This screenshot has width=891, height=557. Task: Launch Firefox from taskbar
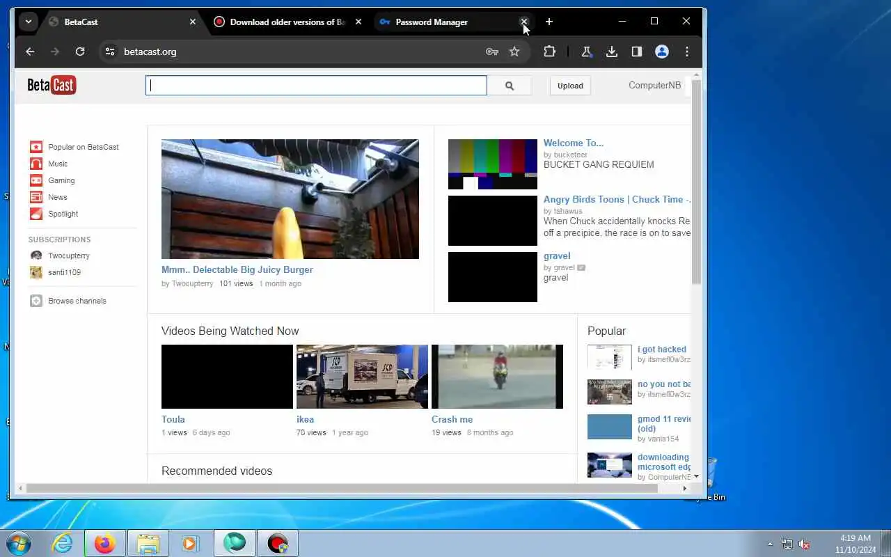pos(105,543)
